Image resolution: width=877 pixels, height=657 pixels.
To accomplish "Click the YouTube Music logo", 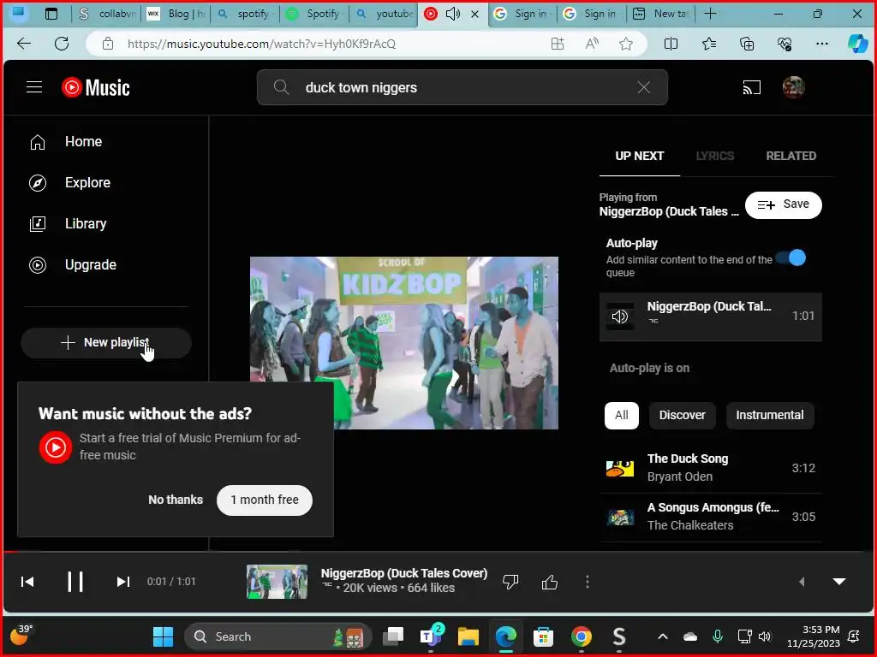I will [96, 88].
